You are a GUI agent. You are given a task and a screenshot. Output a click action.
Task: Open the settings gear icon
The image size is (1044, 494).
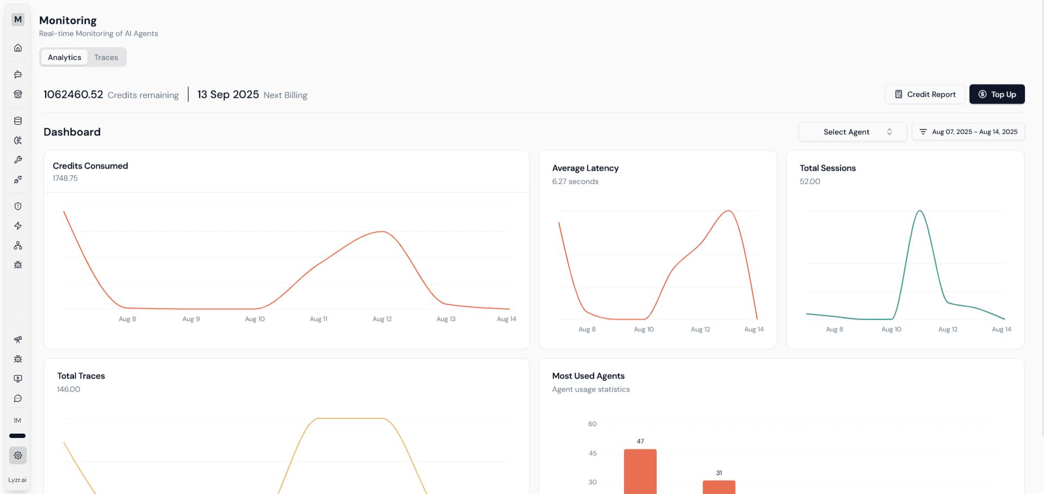pyautogui.click(x=18, y=455)
